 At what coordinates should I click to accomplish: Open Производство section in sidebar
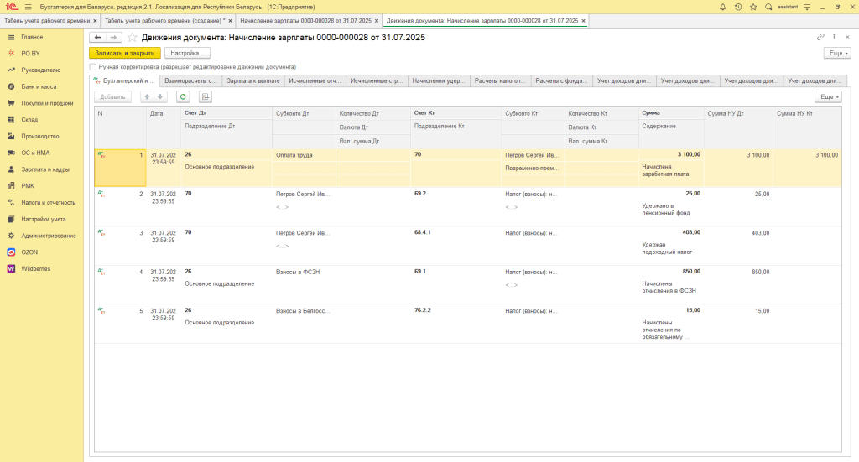pyautogui.click(x=40, y=137)
